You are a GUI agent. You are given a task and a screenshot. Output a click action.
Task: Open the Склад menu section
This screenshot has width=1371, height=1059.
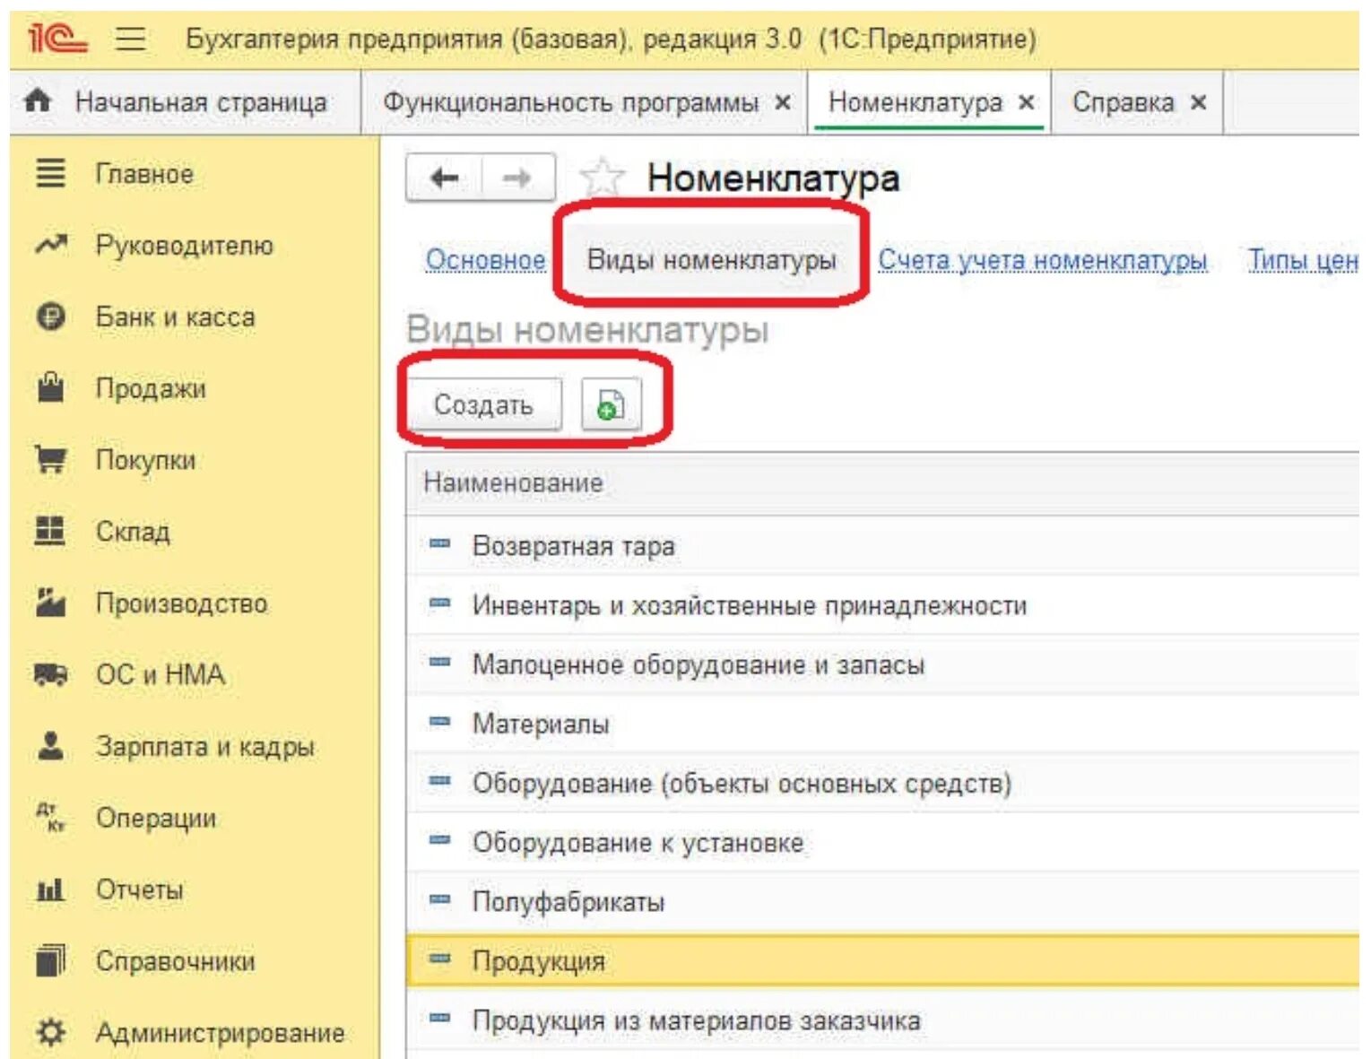click(x=133, y=532)
